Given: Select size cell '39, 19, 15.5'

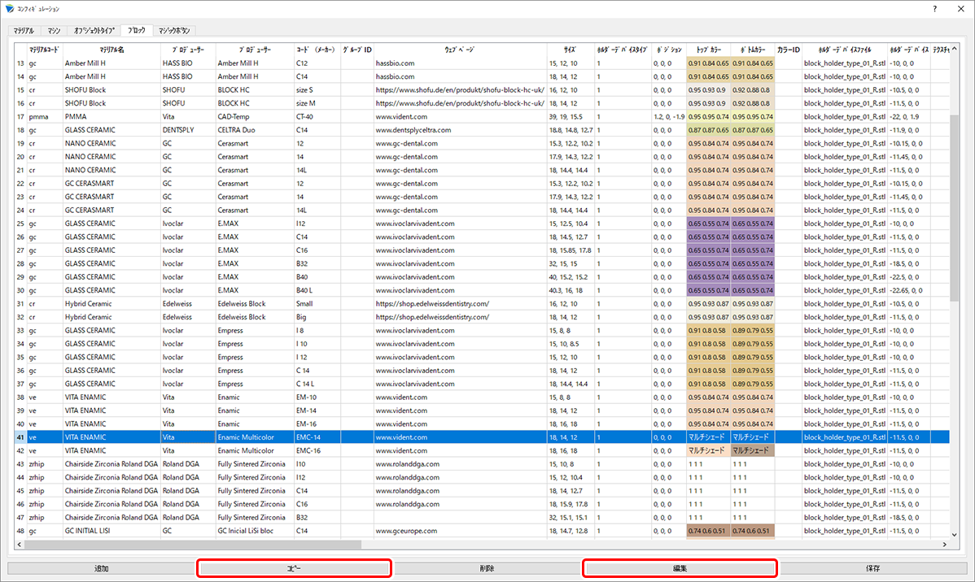Looking at the screenshot, I should click(x=571, y=117).
